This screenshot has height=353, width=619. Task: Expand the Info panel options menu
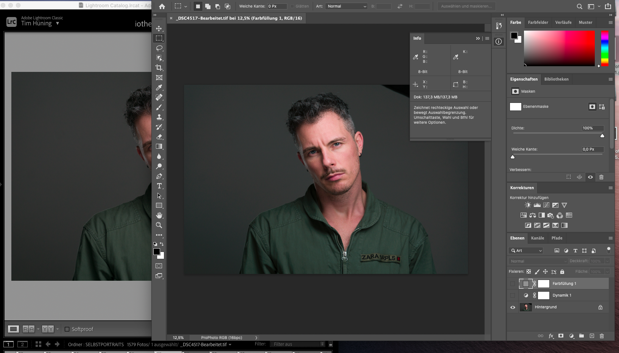[487, 38]
